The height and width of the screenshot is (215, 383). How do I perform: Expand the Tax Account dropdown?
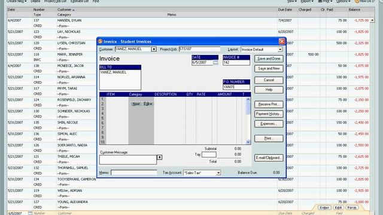pos(218,173)
